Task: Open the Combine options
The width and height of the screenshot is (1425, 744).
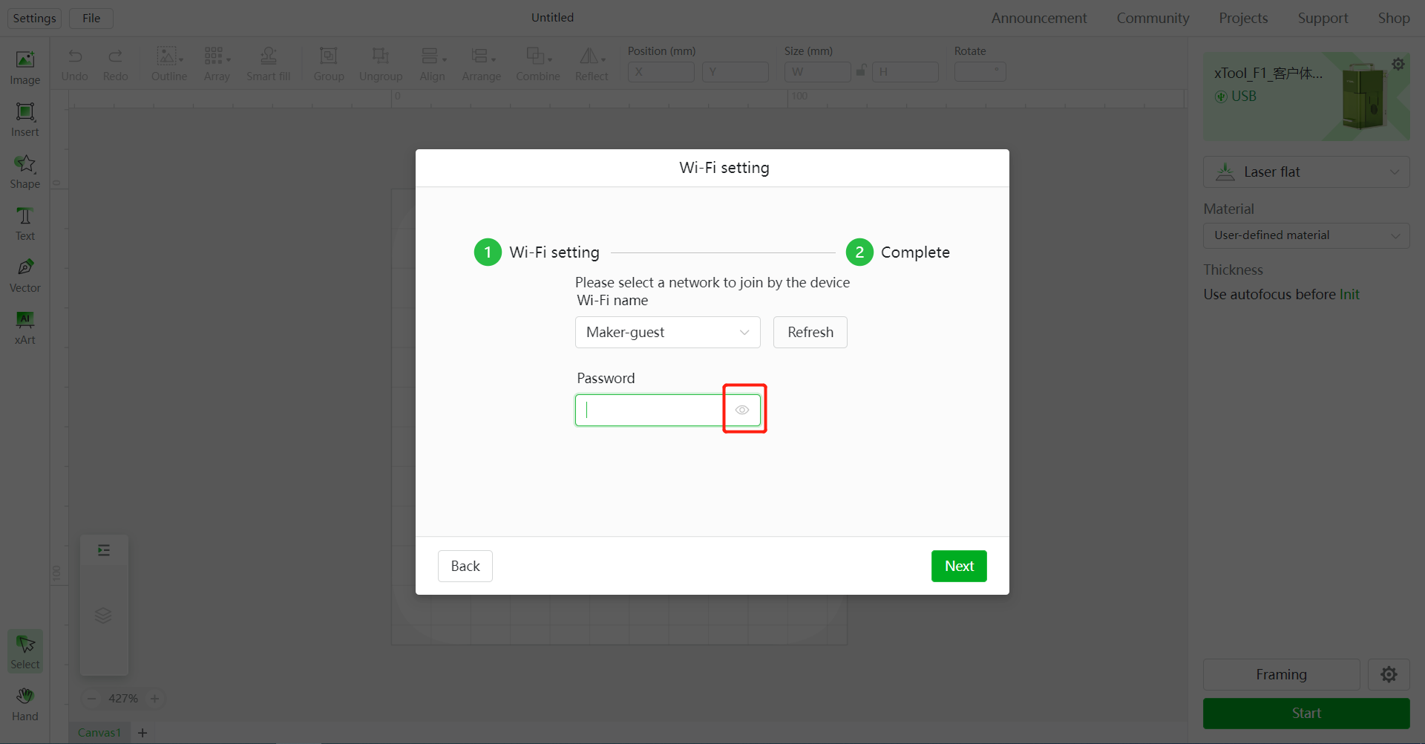Action: [x=537, y=65]
